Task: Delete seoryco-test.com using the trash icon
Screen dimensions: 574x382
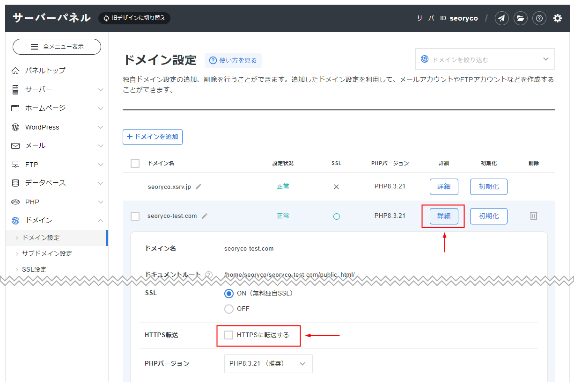Action: 533,216
